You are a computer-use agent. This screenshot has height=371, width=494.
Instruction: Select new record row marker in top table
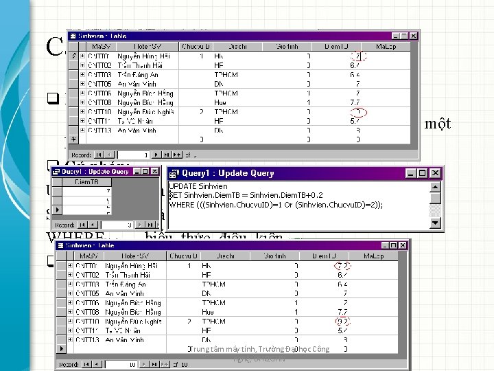coord(73,139)
